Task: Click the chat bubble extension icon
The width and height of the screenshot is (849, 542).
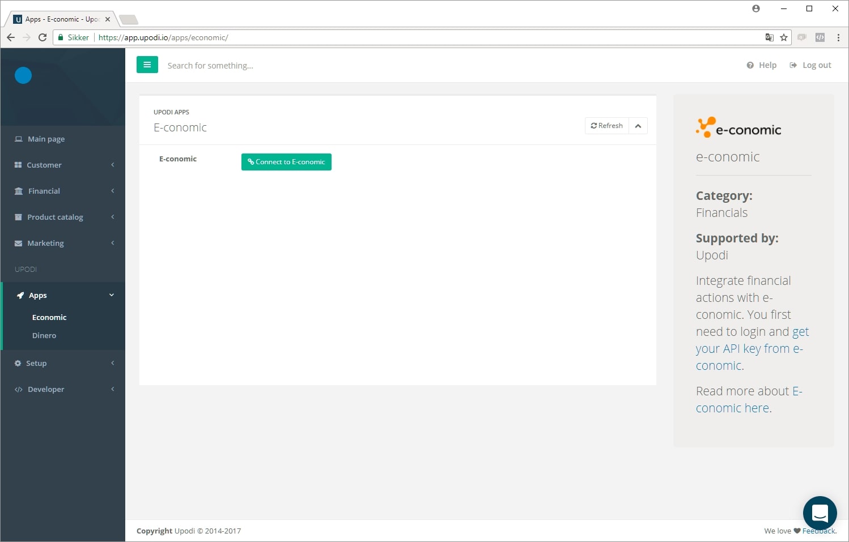Action: tap(802, 37)
